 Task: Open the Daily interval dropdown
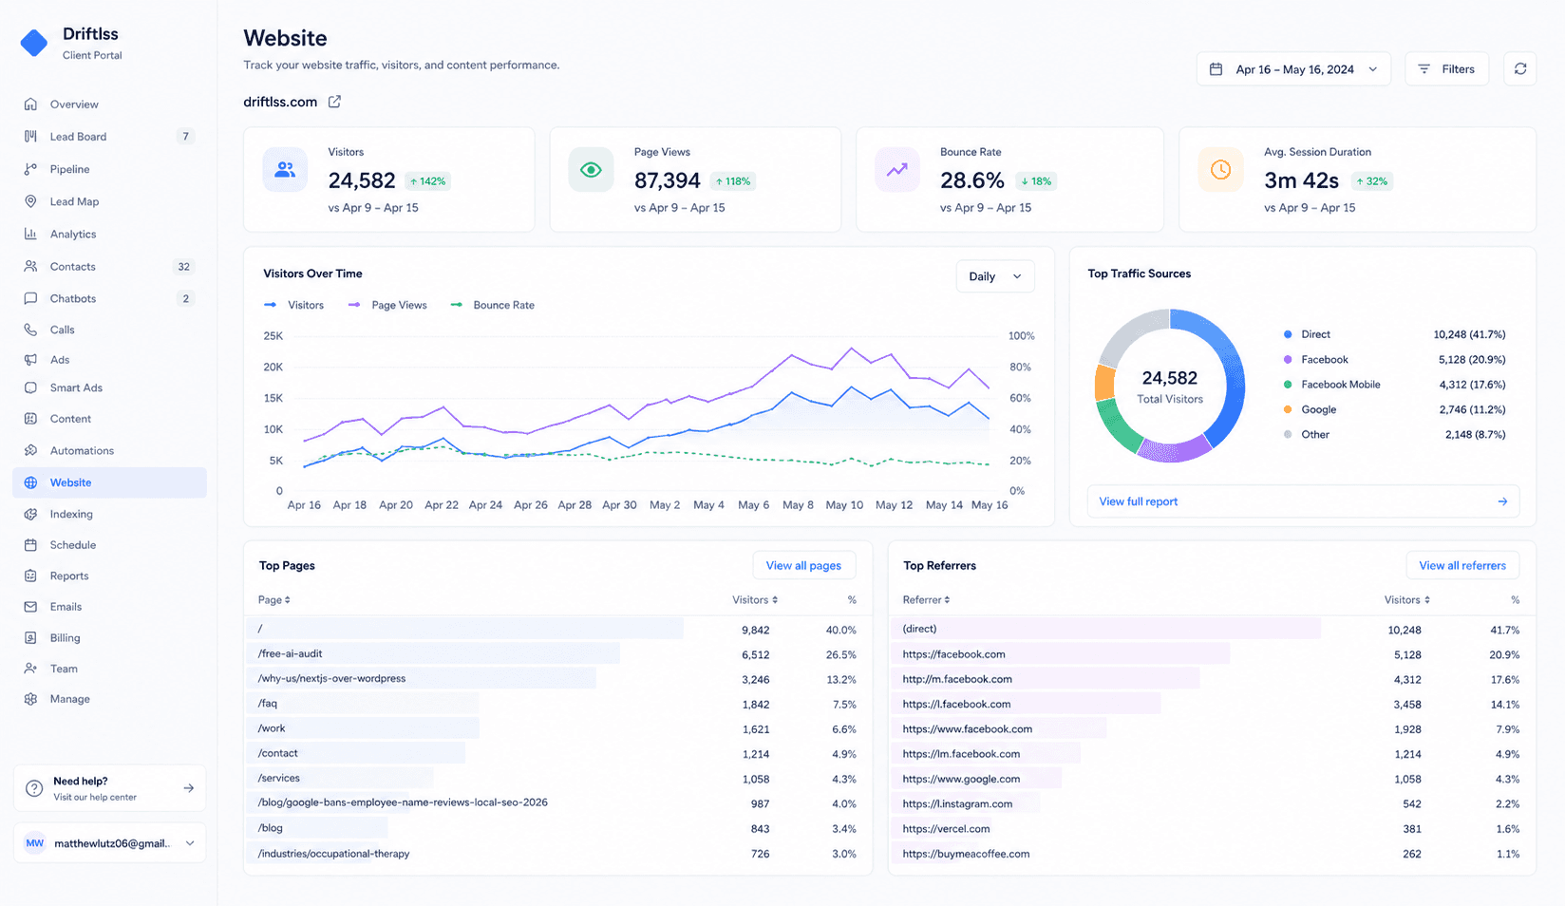(995, 276)
